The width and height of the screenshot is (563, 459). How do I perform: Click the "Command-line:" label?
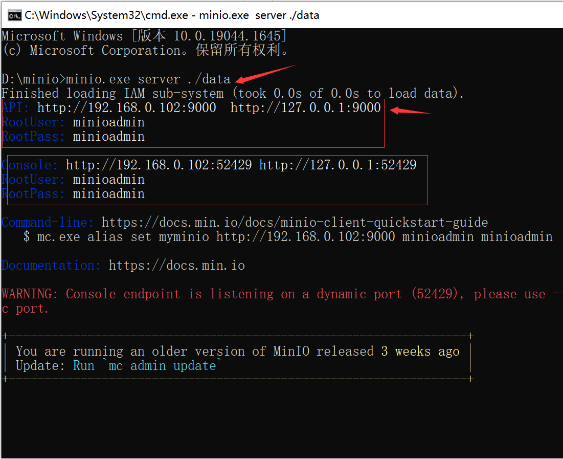click(48, 223)
